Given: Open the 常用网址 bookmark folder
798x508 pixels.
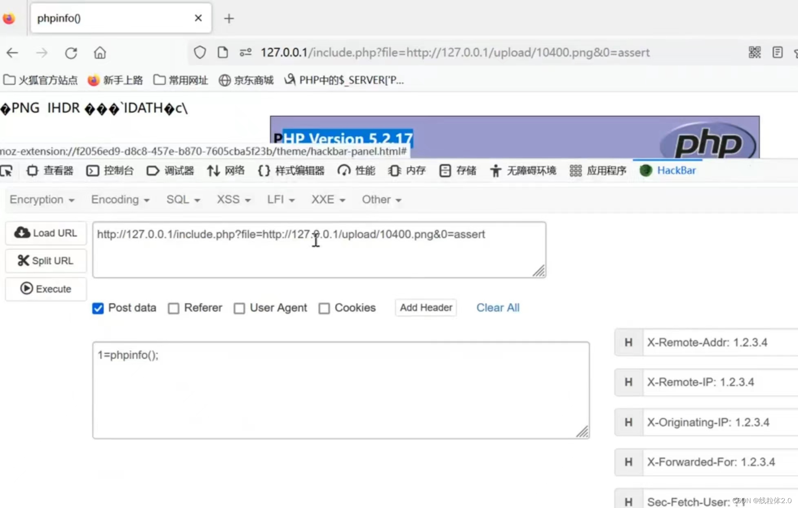Looking at the screenshot, I should [181, 80].
